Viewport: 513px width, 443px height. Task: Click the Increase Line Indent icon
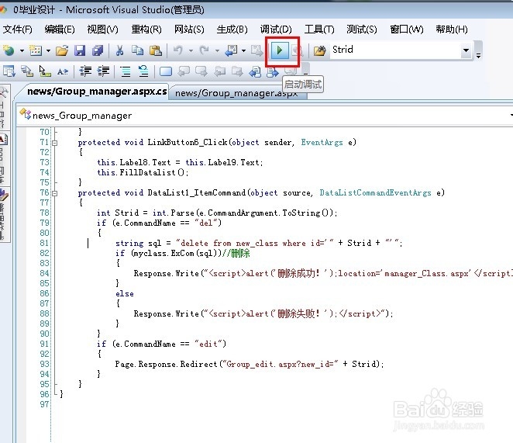point(104,71)
